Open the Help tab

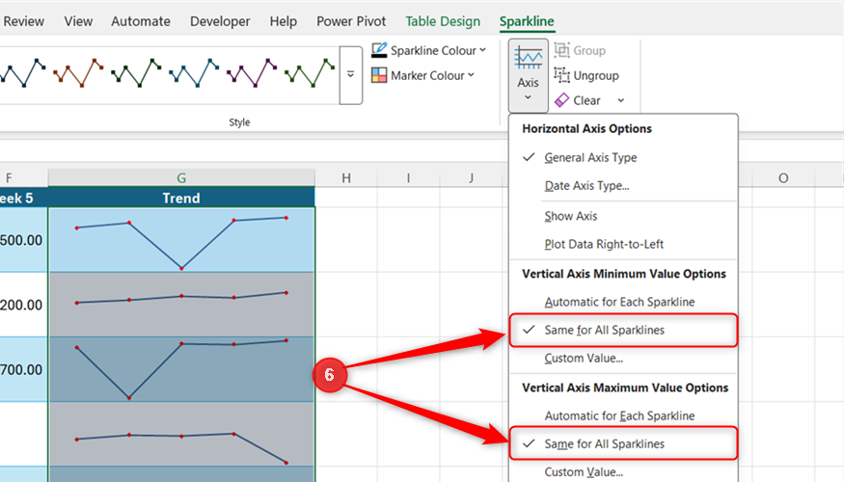284,21
